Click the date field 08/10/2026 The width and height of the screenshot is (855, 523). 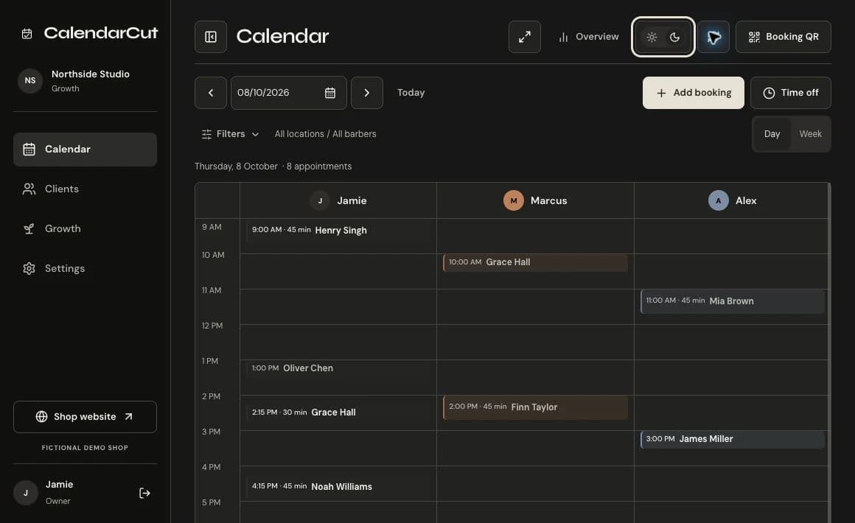pyautogui.click(x=288, y=93)
